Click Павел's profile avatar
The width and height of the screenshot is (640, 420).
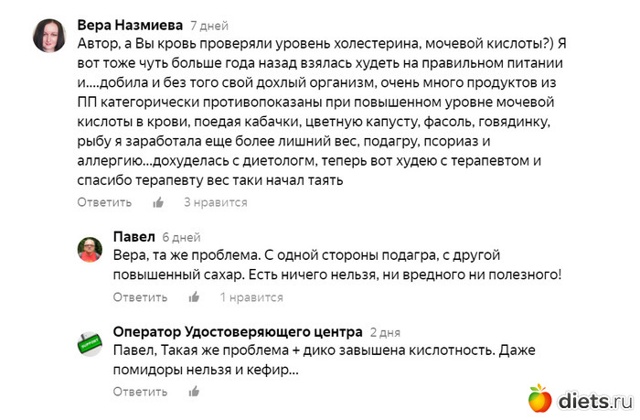pyautogui.click(x=90, y=250)
